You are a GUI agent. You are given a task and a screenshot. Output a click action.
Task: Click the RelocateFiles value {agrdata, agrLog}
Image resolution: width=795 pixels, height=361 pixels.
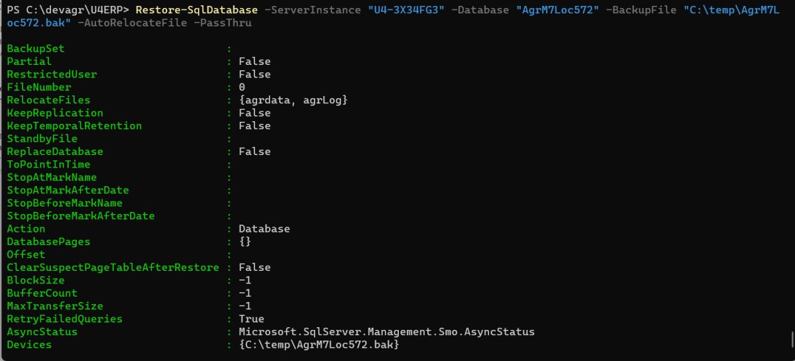(x=293, y=100)
